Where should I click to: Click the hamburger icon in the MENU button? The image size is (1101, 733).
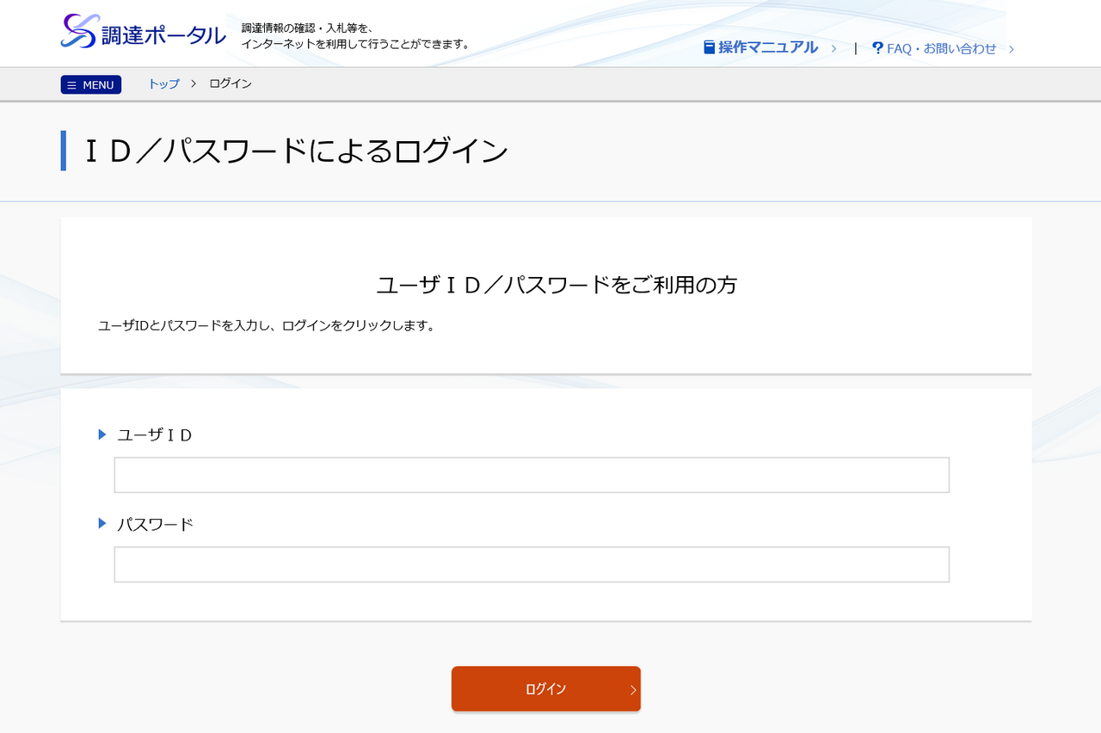click(x=72, y=85)
